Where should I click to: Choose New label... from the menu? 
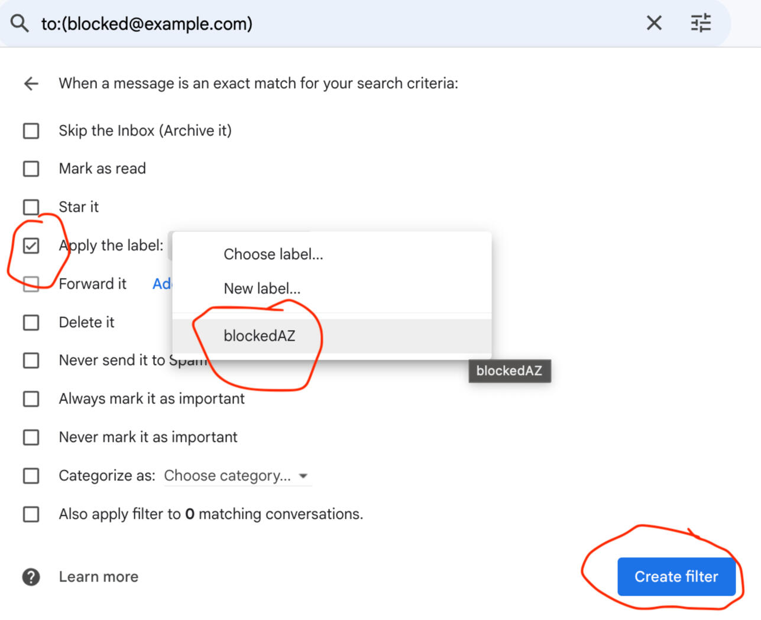(x=262, y=289)
